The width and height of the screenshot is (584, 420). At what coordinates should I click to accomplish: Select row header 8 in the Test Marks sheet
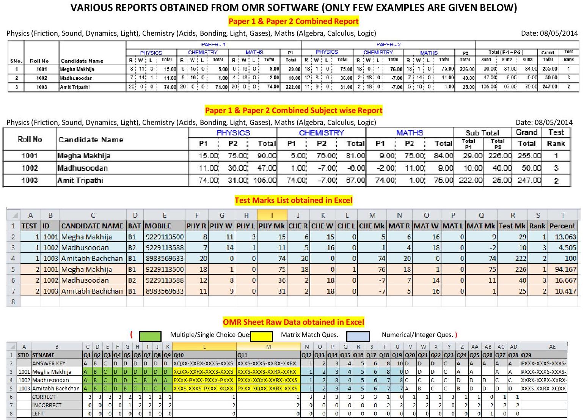(x=13, y=302)
